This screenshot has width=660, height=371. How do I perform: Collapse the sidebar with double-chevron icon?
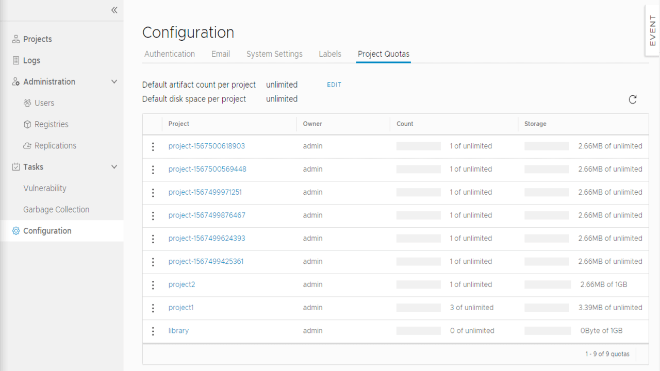[x=114, y=10]
